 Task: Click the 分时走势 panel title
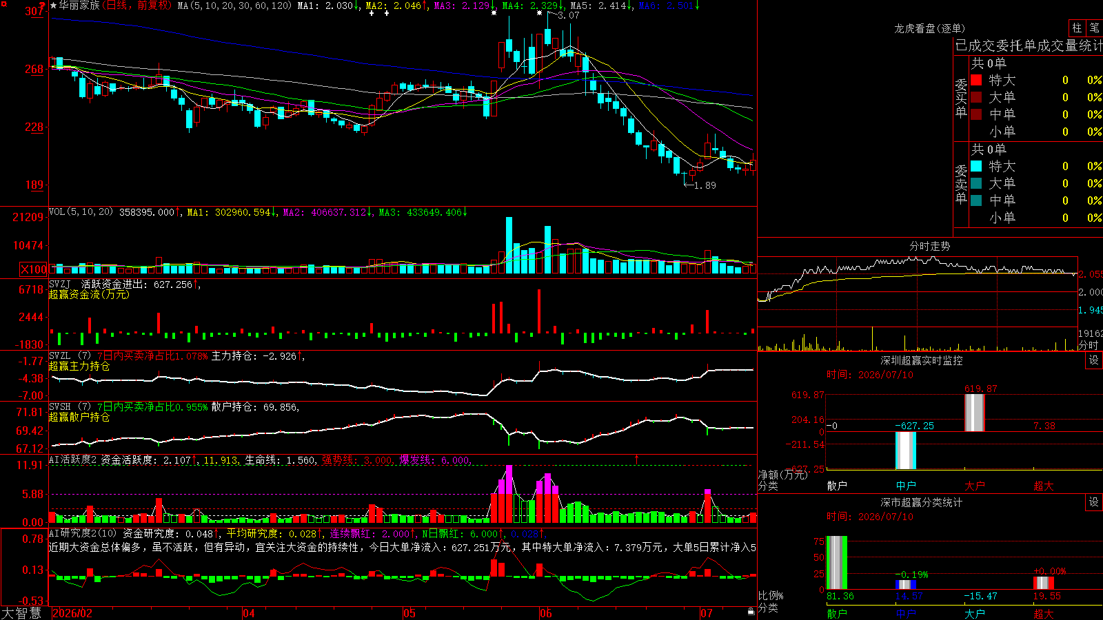[x=930, y=246]
